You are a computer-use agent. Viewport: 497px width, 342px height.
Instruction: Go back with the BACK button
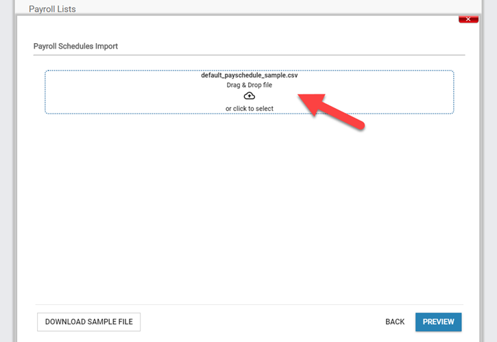click(395, 321)
